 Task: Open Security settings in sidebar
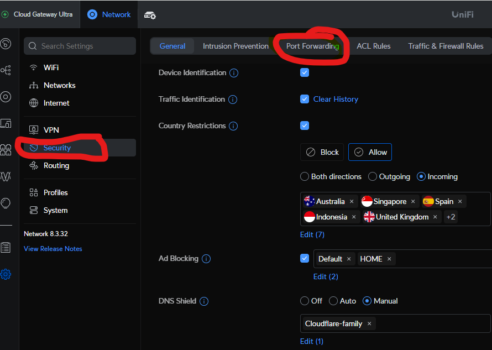[80, 148]
